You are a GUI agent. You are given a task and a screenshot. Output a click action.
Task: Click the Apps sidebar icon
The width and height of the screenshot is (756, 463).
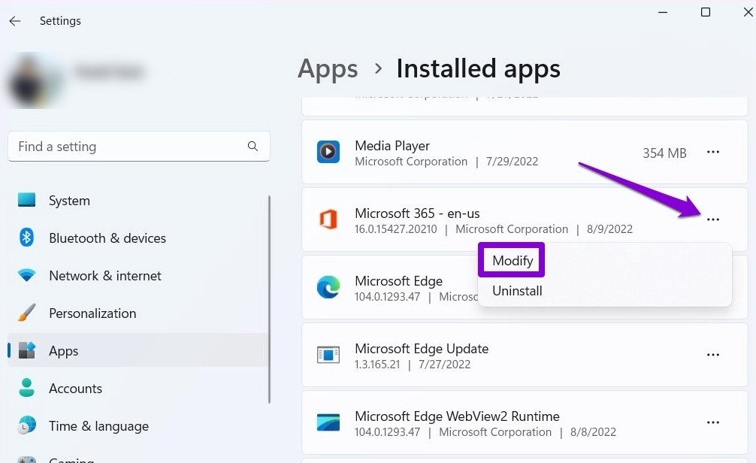[27, 350]
